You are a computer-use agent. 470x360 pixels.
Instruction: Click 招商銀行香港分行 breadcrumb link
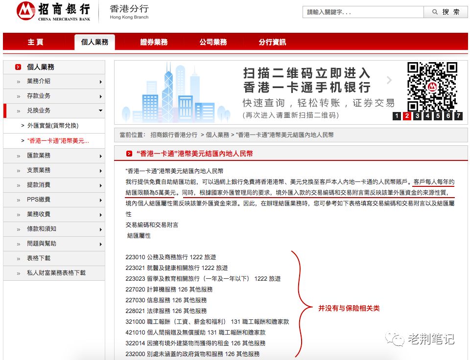point(174,135)
